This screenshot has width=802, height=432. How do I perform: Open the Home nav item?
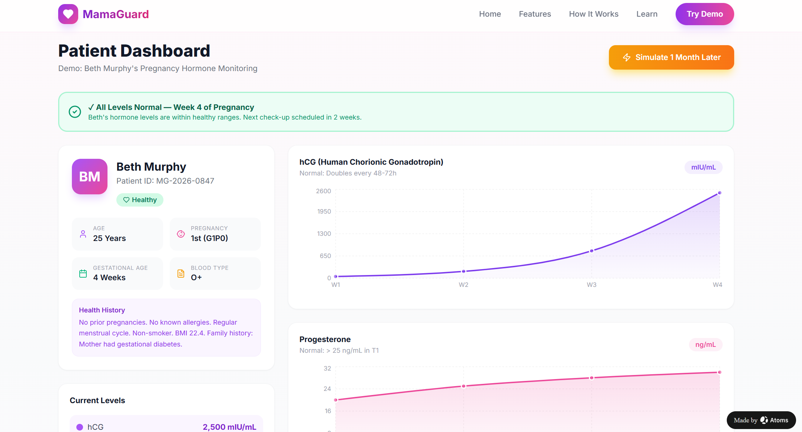(x=490, y=14)
